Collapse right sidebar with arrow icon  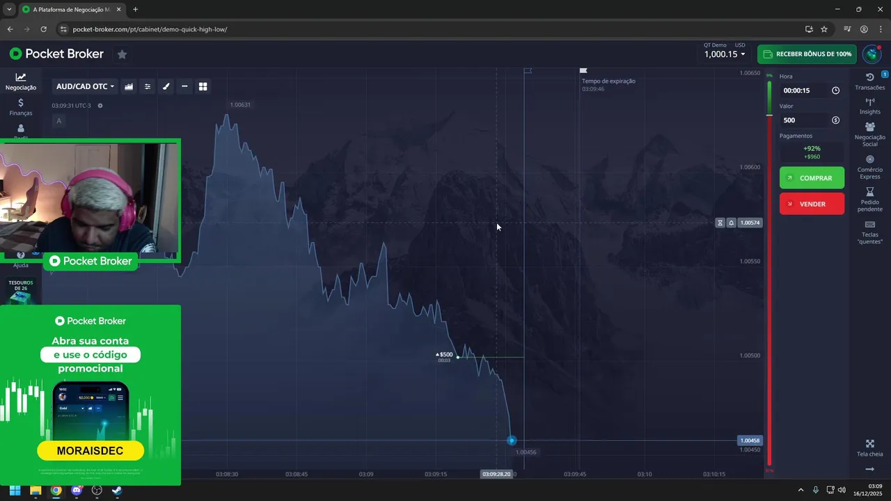point(869,470)
